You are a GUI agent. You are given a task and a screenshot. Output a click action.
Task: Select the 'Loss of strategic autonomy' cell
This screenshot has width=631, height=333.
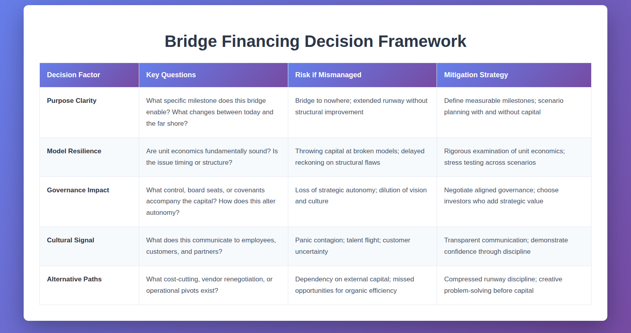[361, 195]
